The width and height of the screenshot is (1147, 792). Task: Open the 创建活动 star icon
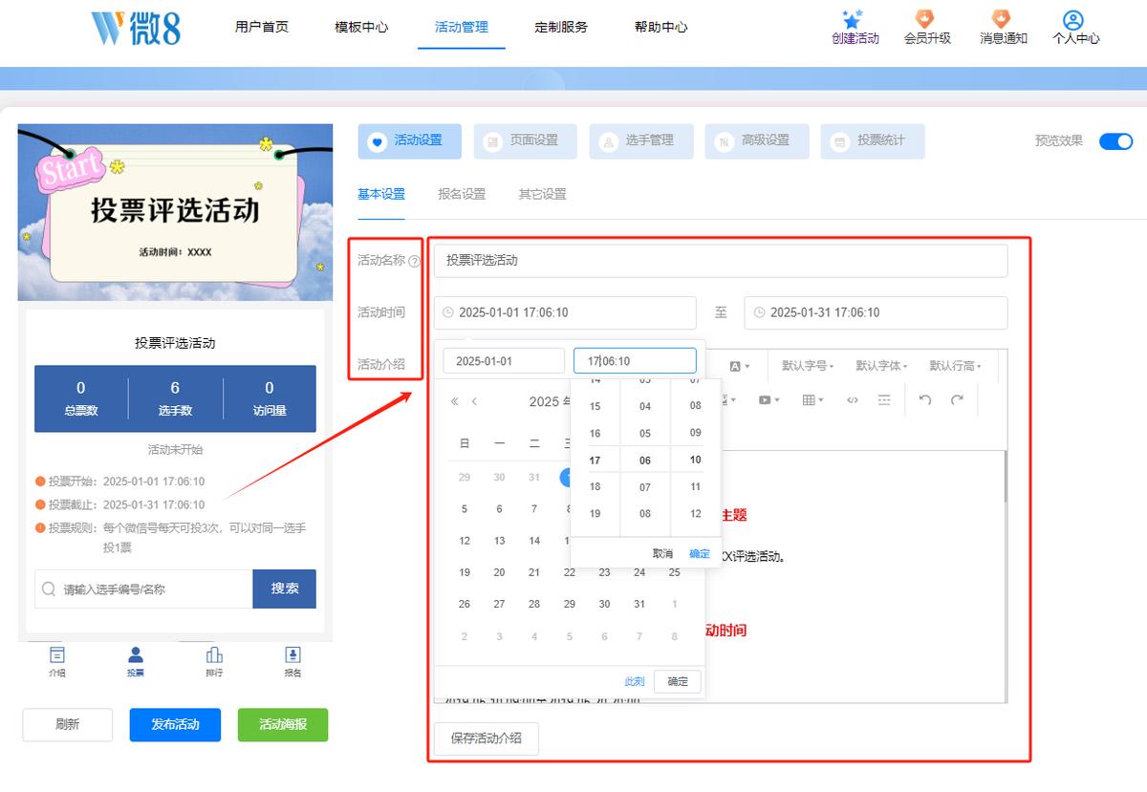click(x=854, y=19)
